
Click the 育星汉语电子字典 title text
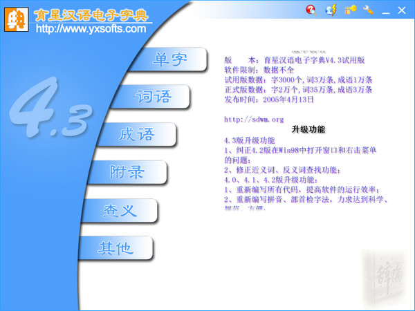tap(91, 14)
